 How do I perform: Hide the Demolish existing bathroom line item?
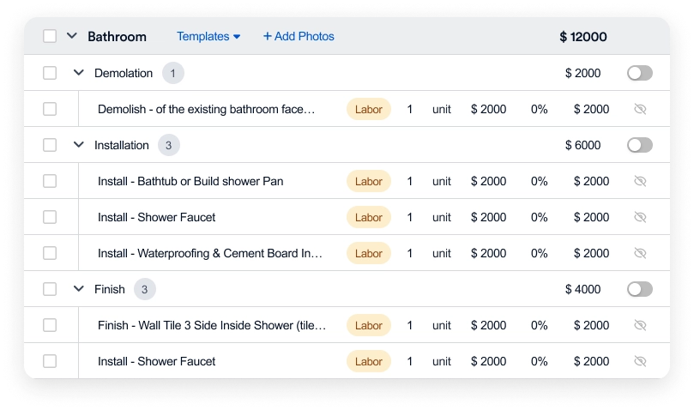point(639,109)
